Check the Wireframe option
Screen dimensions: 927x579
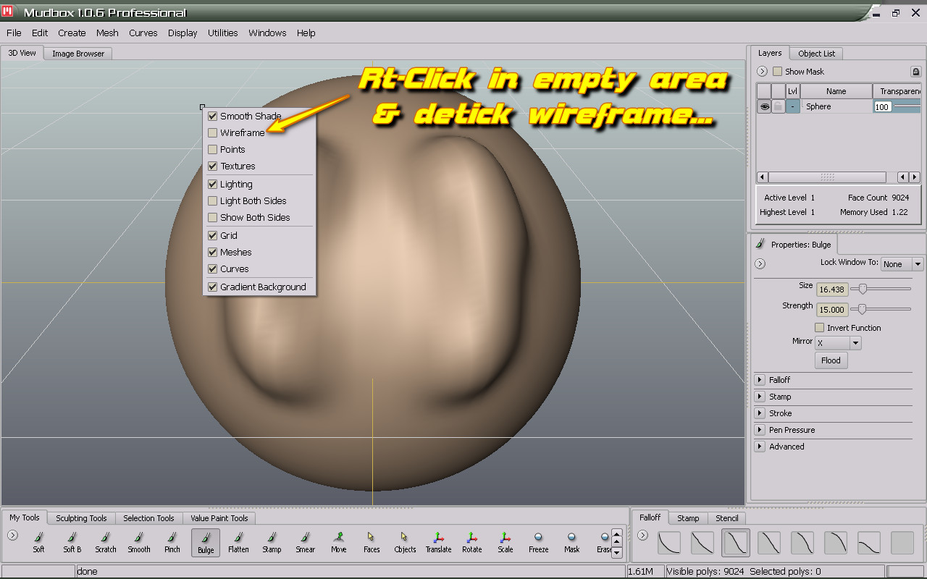(212, 132)
